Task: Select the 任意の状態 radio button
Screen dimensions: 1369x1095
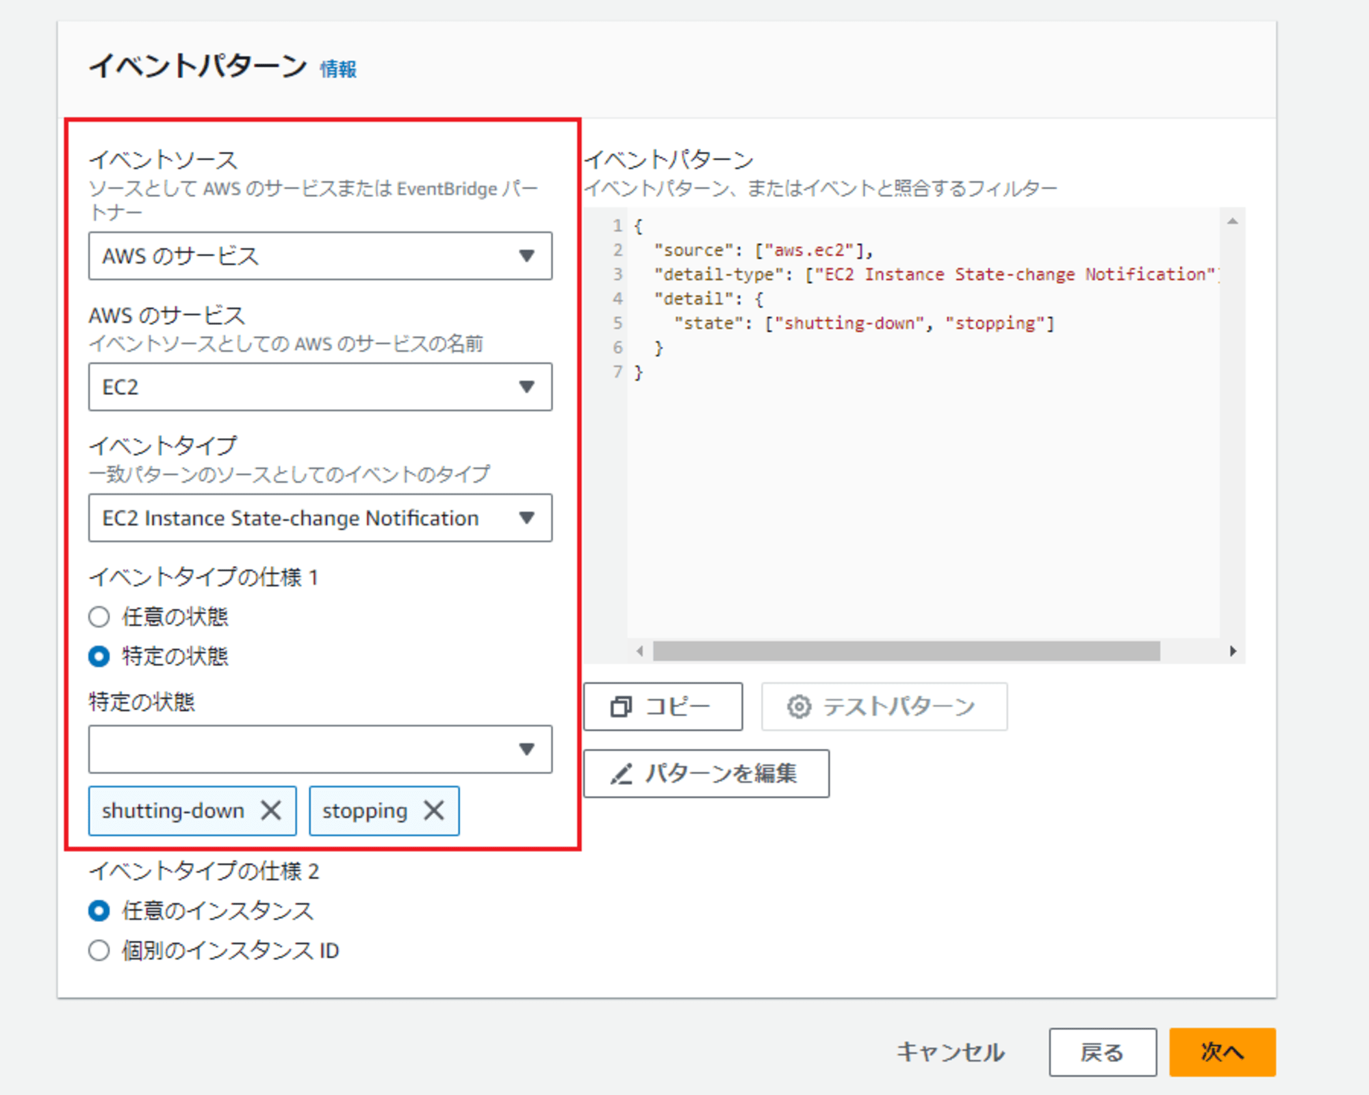Action: coord(99,617)
